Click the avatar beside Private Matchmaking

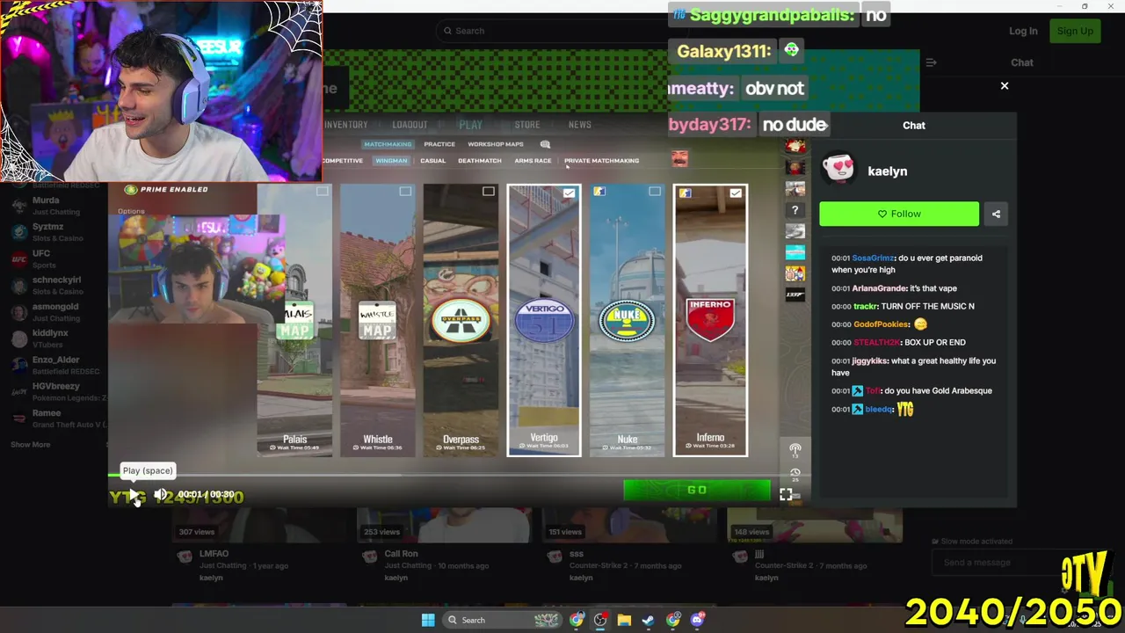[x=679, y=158]
